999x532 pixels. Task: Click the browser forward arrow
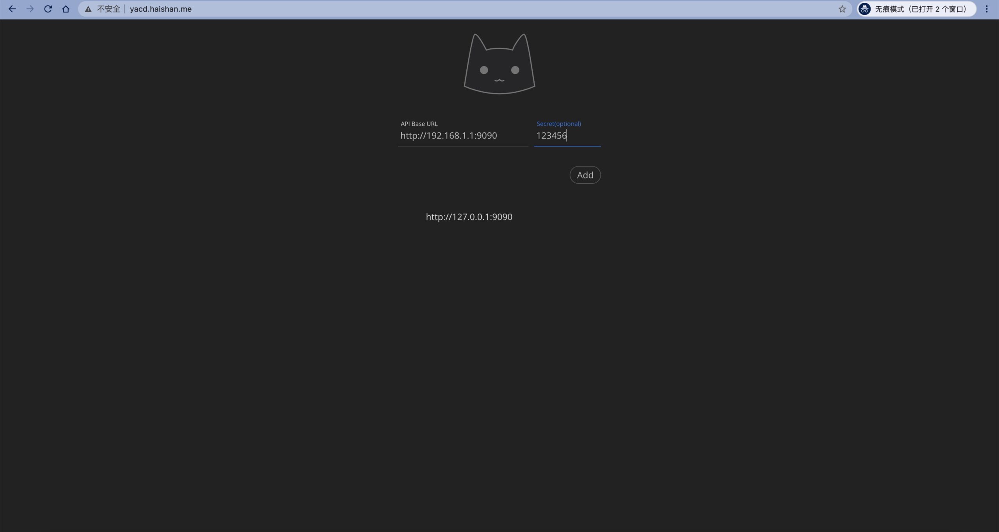point(30,9)
